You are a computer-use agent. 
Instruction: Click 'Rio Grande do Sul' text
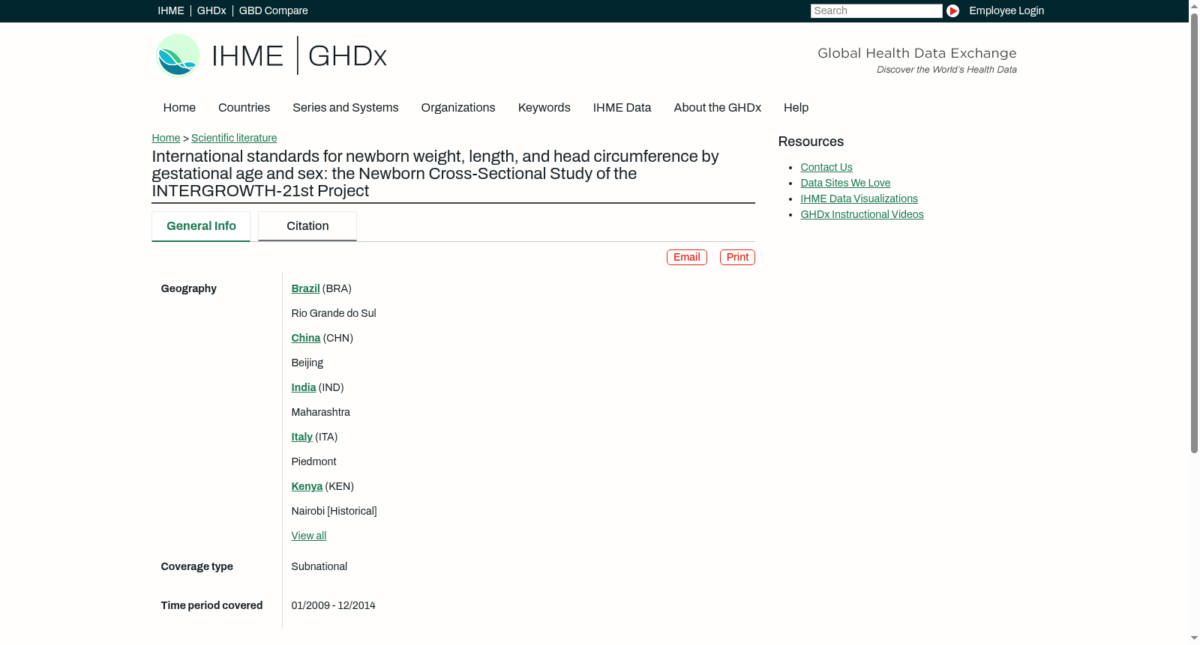pos(334,313)
